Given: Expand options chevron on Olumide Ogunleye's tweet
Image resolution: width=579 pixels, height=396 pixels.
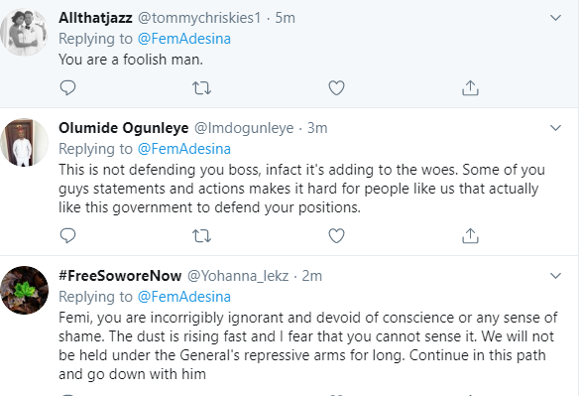Looking at the screenshot, I should click(x=556, y=128).
